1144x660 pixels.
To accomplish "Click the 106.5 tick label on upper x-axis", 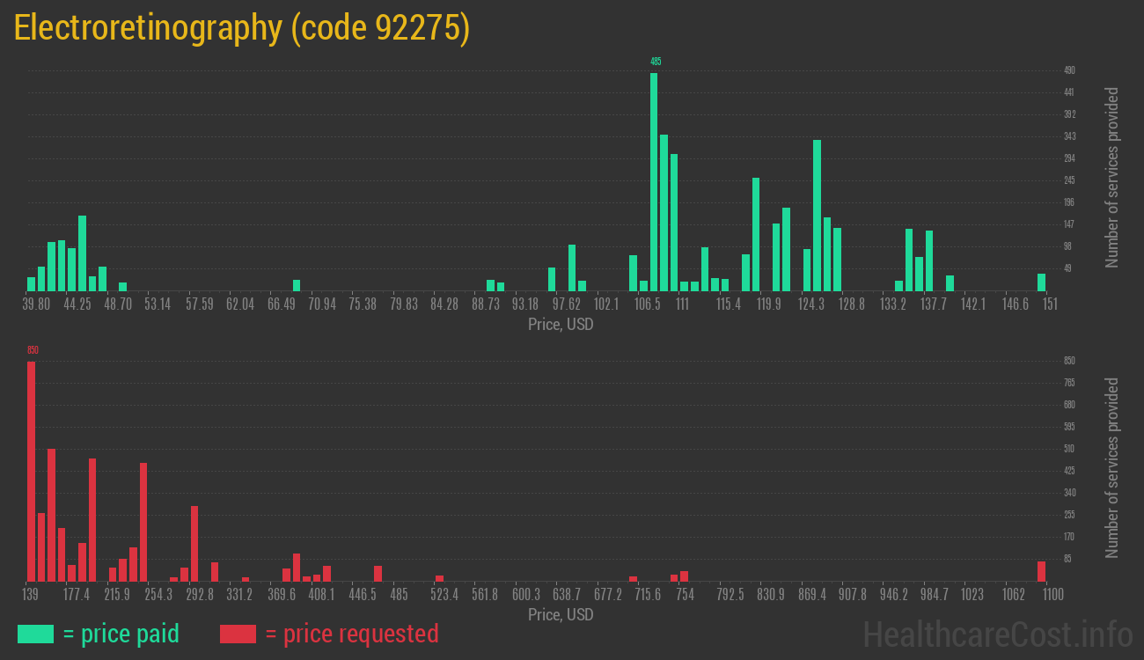I will click(x=647, y=304).
